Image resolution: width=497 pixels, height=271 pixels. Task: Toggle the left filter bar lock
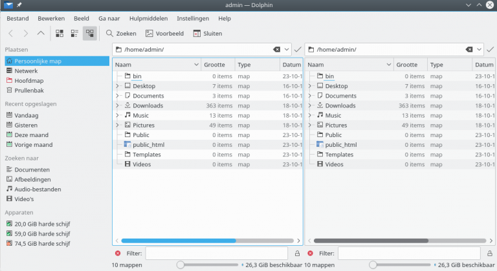click(x=298, y=254)
